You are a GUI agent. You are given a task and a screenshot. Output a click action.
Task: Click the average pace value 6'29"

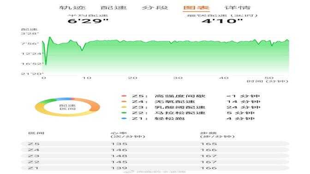[88, 21]
